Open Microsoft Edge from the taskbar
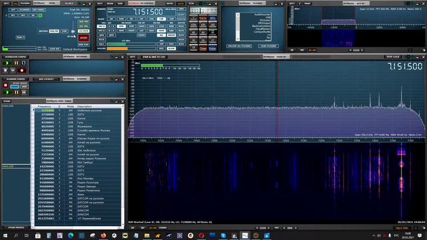Viewport: 427px width, 240px height. pyautogui.click(x=71, y=235)
